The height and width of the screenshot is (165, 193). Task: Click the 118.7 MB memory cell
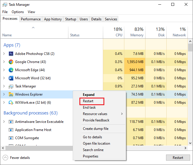[136, 122]
